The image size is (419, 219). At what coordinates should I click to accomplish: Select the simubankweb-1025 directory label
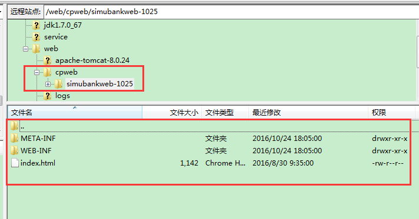coord(99,84)
